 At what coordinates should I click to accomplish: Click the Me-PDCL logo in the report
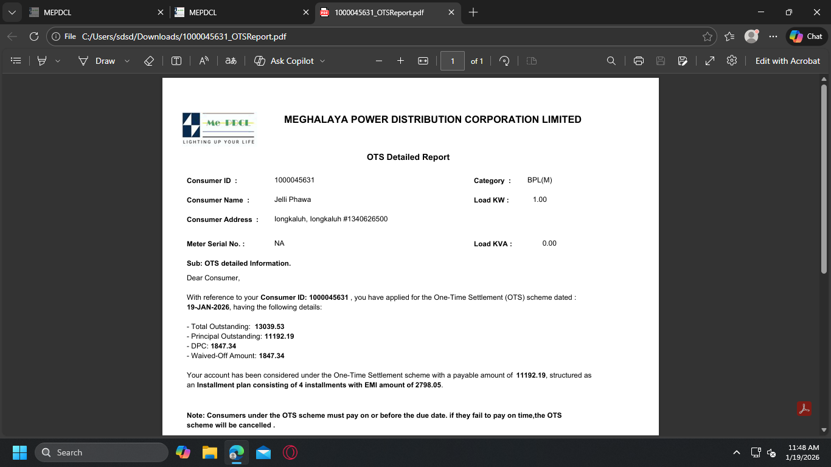[218, 128]
